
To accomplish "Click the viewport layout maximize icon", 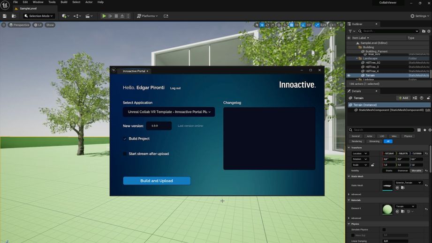I will point(341,25).
